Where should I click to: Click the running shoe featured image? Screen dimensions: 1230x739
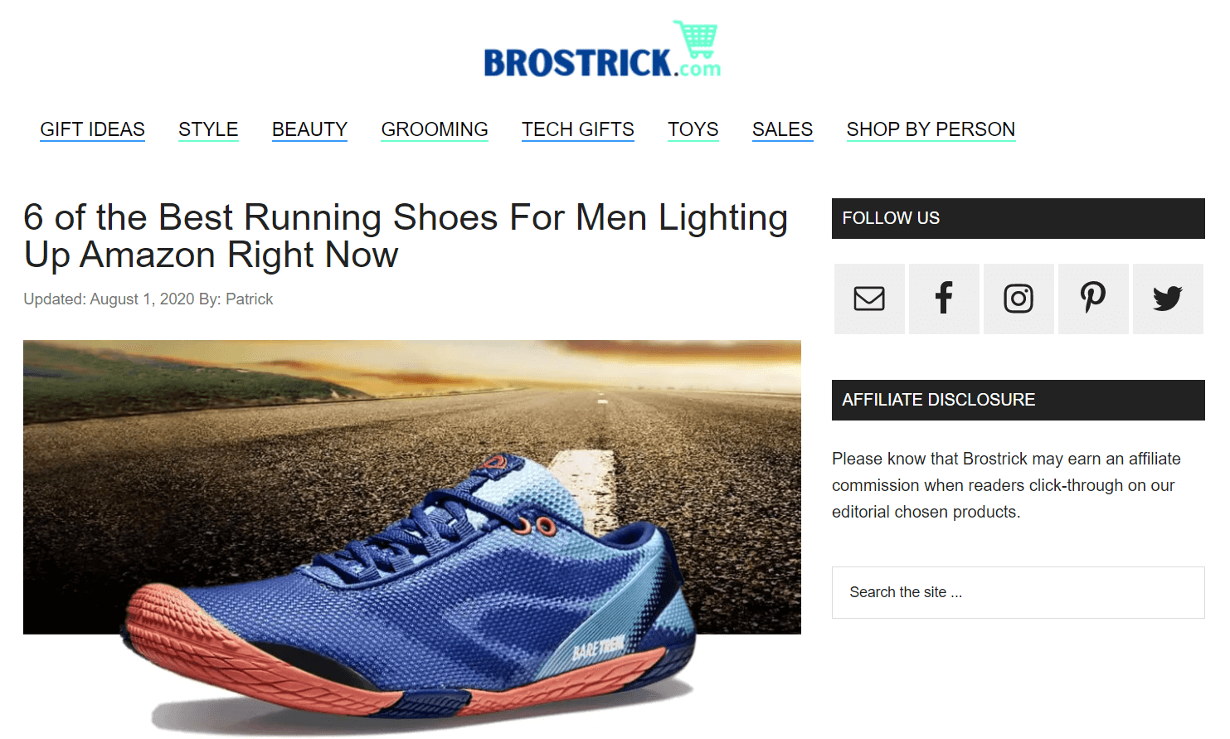tap(412, 537)
